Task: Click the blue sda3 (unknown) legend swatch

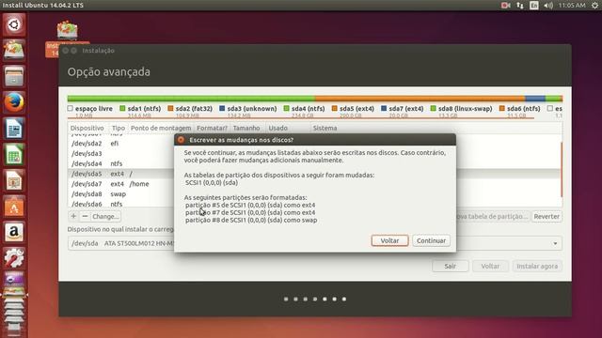Action: pos(222,109)
